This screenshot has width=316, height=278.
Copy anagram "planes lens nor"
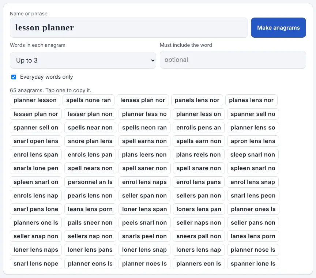(x=251, y=100)
